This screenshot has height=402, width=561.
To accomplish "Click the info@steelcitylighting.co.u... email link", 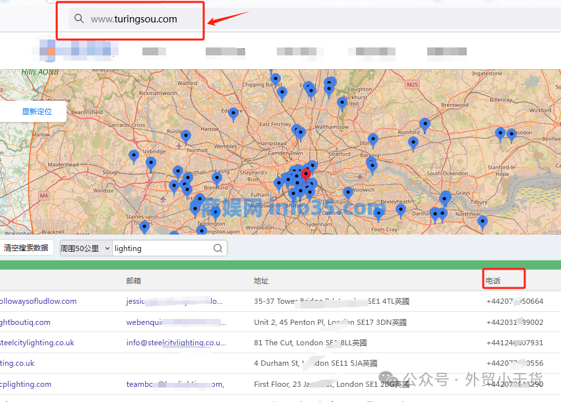I will pos(176,343).
